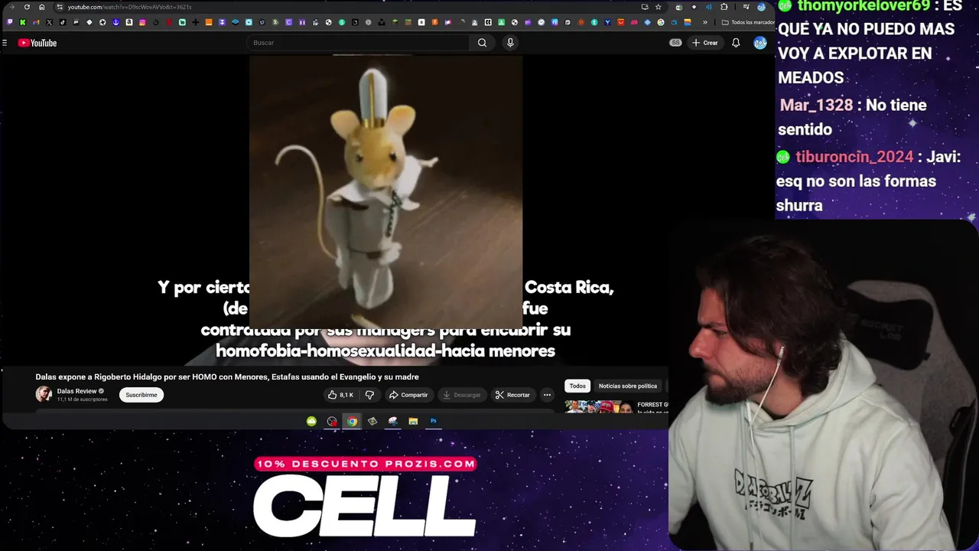Go to browser home page
Screen dimensions: 979x551
point(41,7)
